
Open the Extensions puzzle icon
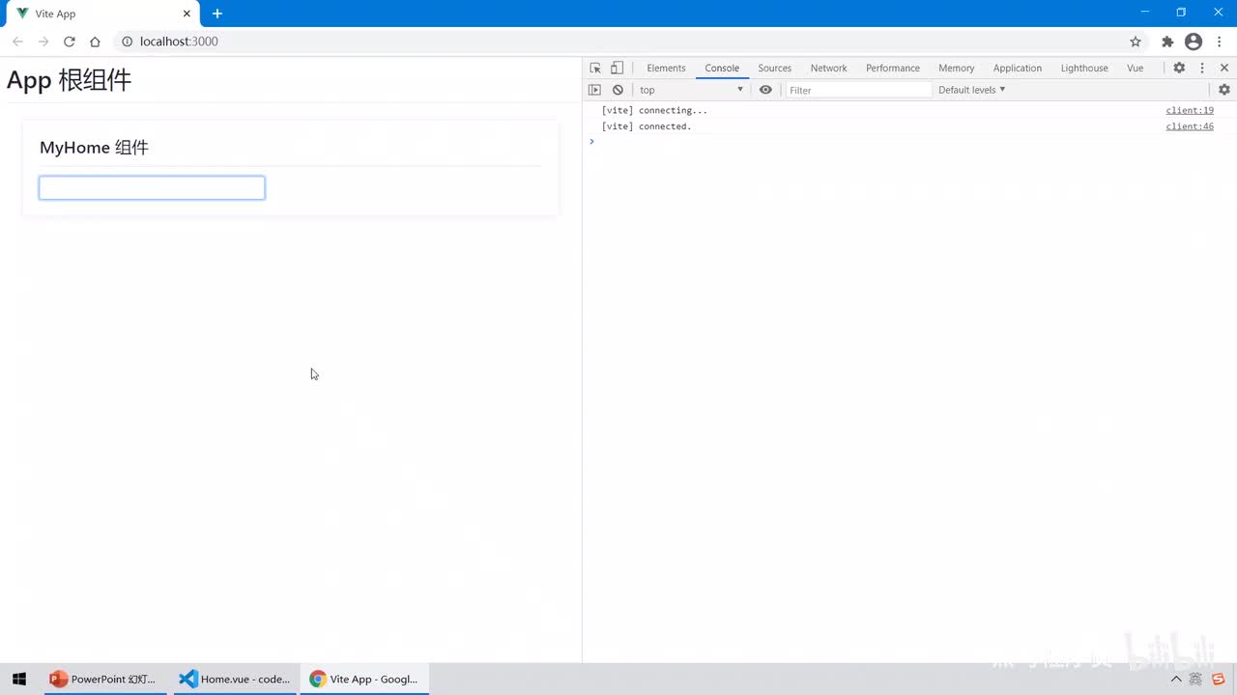click(x=1167, y=42)
